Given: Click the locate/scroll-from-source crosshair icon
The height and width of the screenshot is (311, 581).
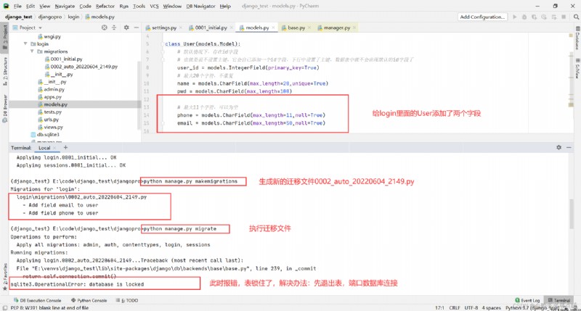Looking at the screenshot, I should tap(105, 28).
